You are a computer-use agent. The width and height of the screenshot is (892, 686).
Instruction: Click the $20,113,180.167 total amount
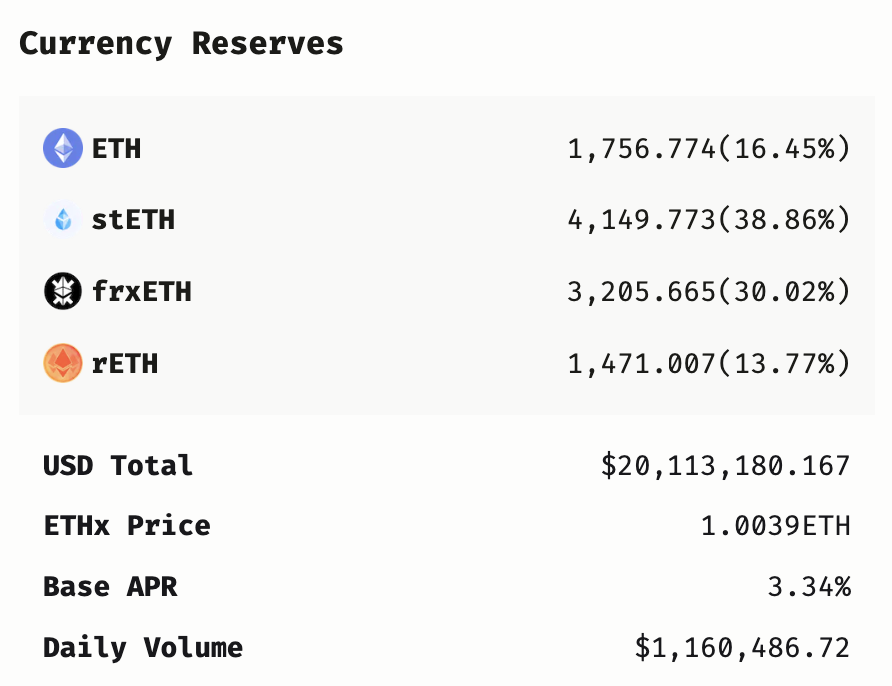tap(725, 466)
